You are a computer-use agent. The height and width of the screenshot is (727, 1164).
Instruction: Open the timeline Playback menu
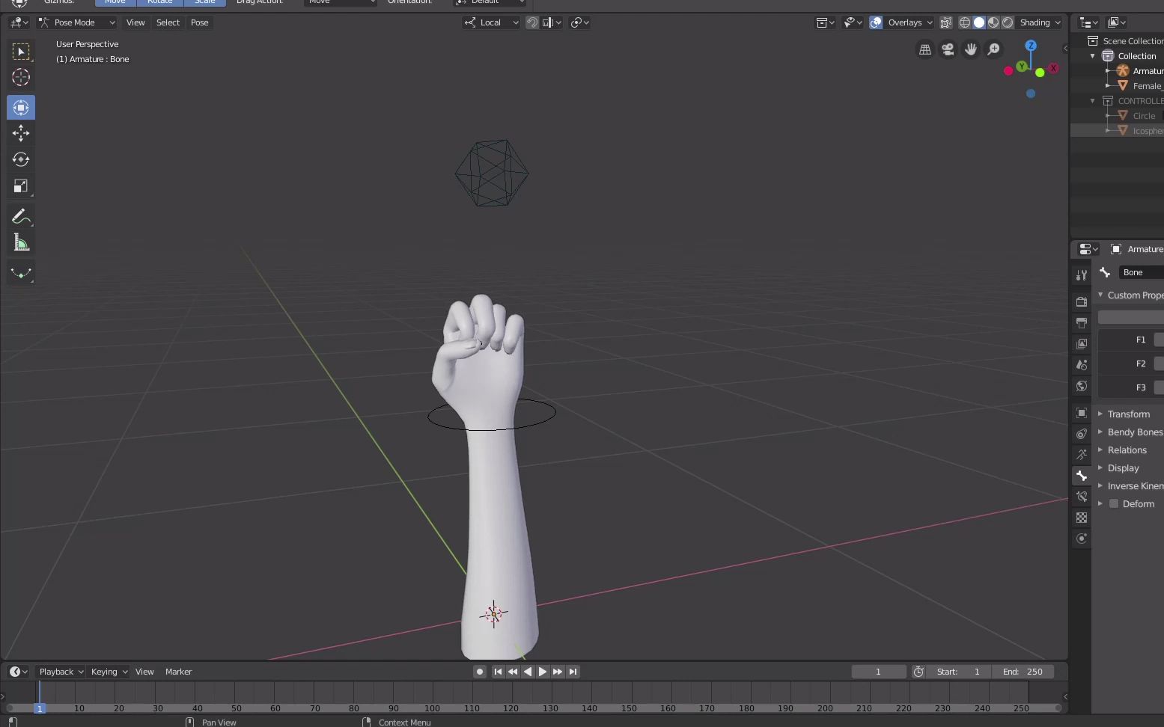point(61,672)
